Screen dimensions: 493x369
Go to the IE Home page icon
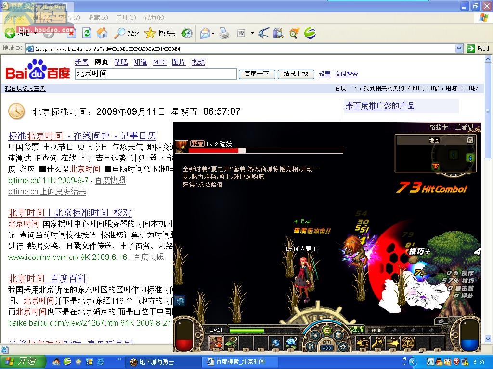pyautogui.click(x=102, y=33)
